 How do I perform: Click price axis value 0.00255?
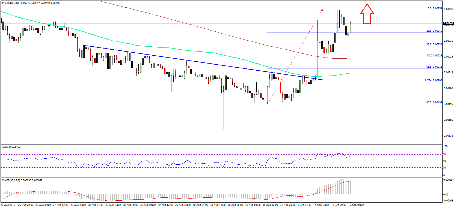(x=449, y=9)
